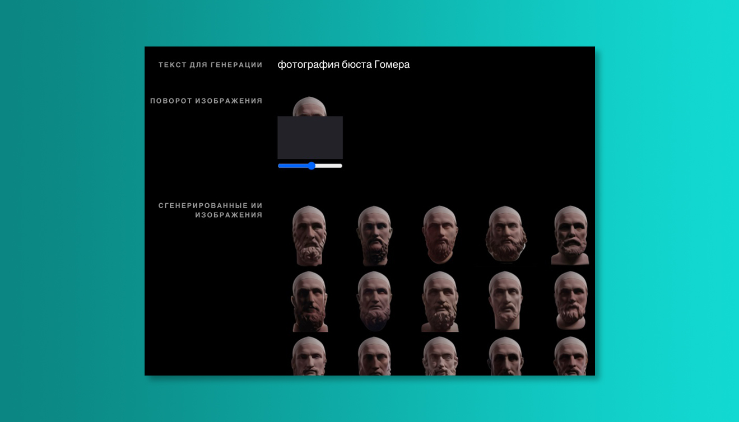Image resolution: width=739 pixels, height=422 pixels.
Task: Click the gray preview box under "Поворот изображения"
Action: tap(310, 138)
